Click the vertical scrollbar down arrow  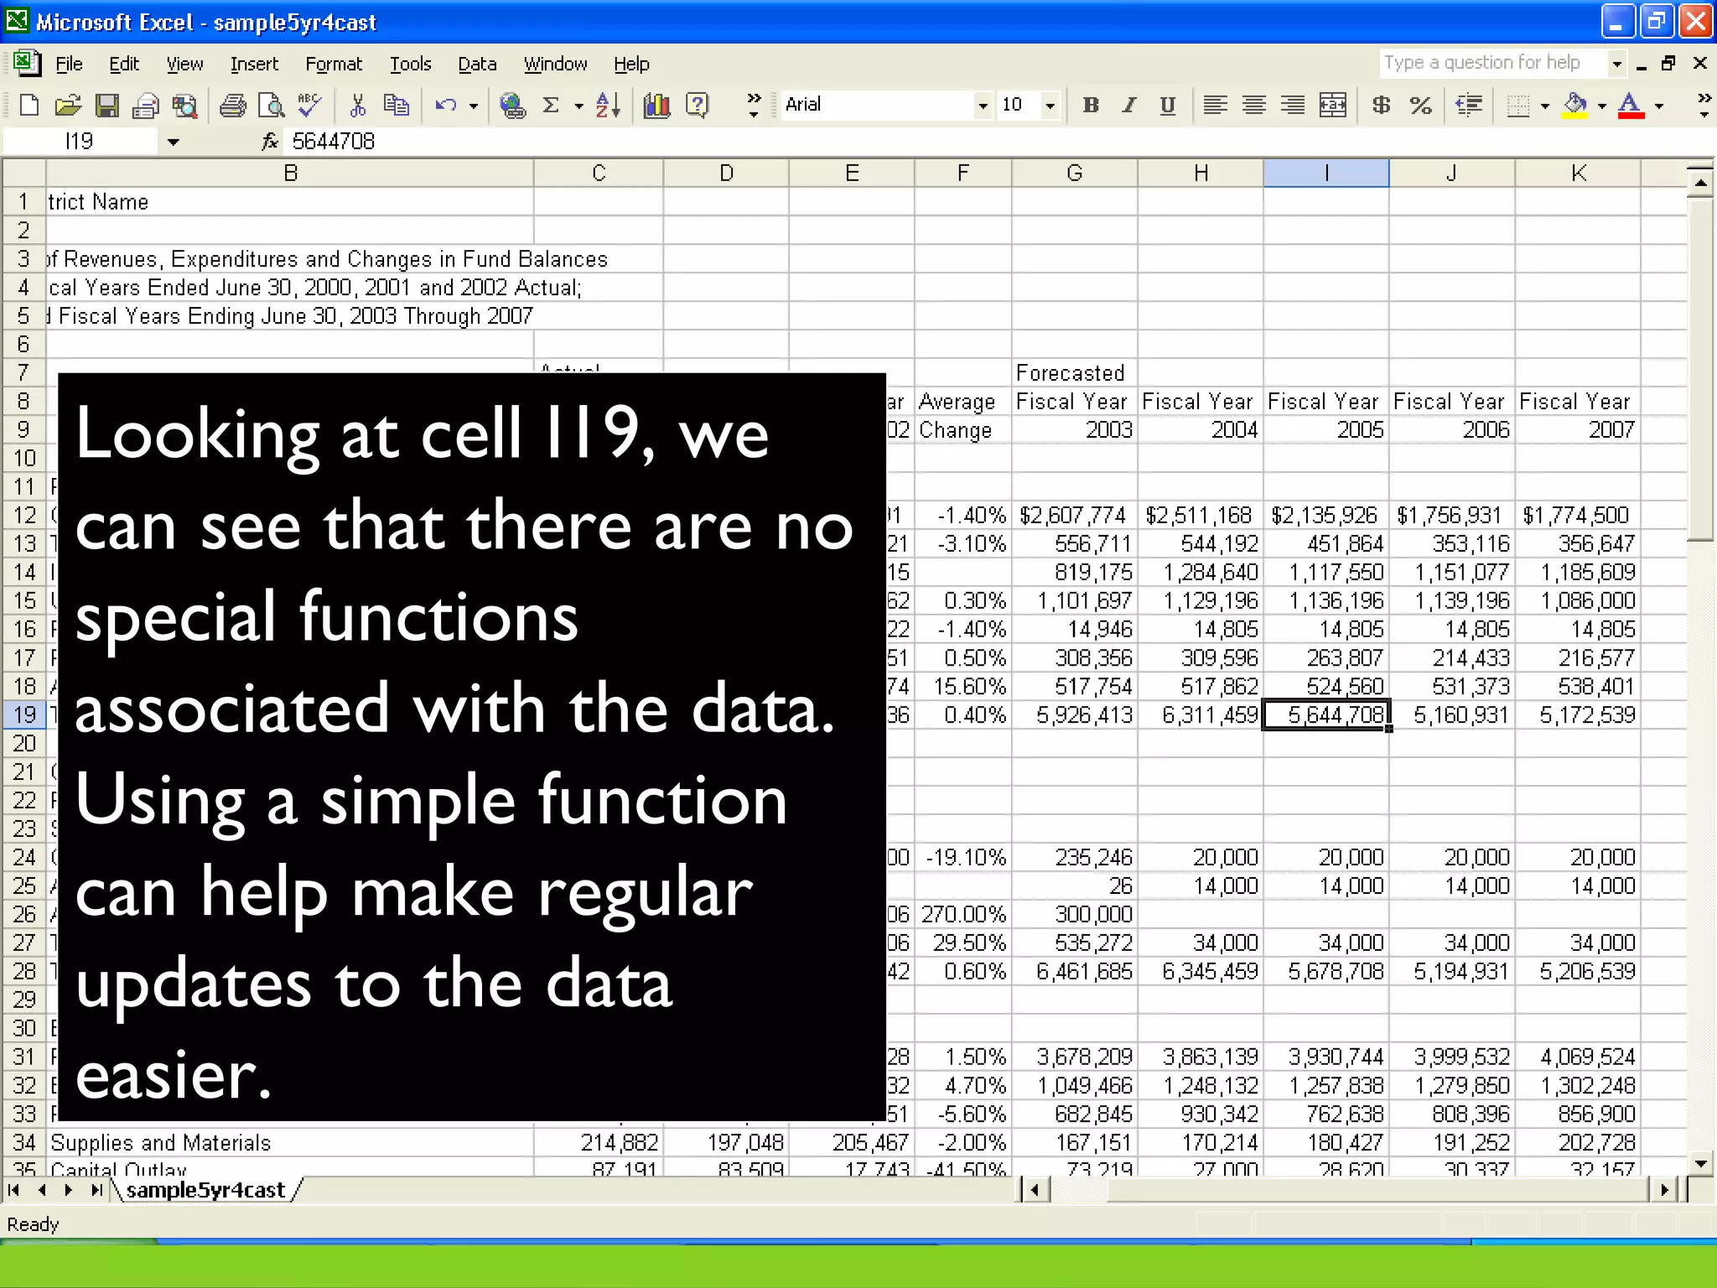[x=1700, y=1163]
